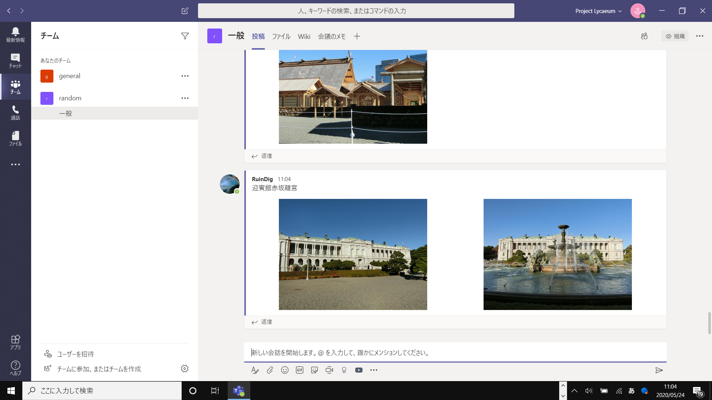Click the attach file paperclip icon
This screenshot has width=712, height=400.
(270, 370)
